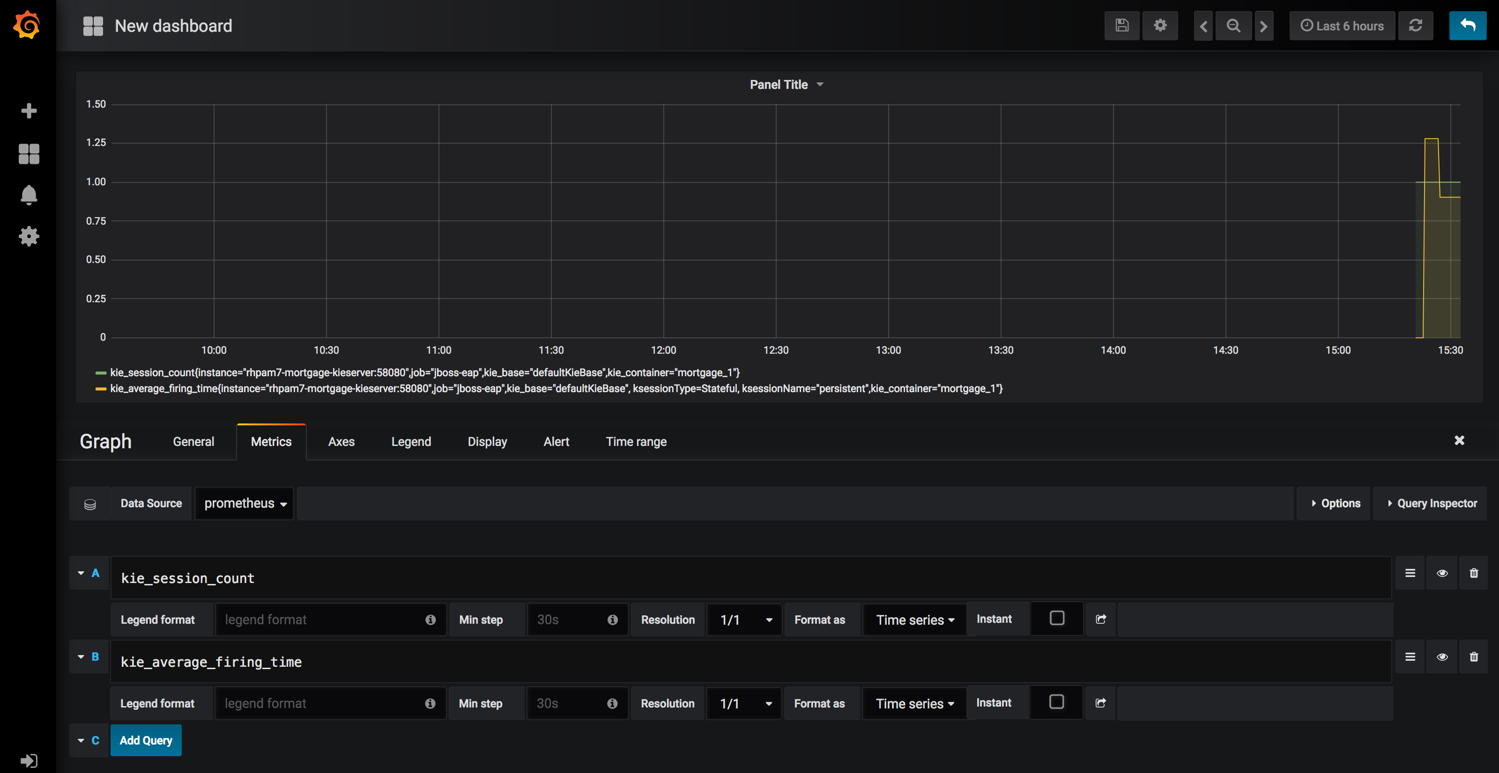Toggle the Instant checkbox for kie_session_count
The height and width of the screenshot is (773, 1499).
pyautogui.click(x=1057, y=618)
